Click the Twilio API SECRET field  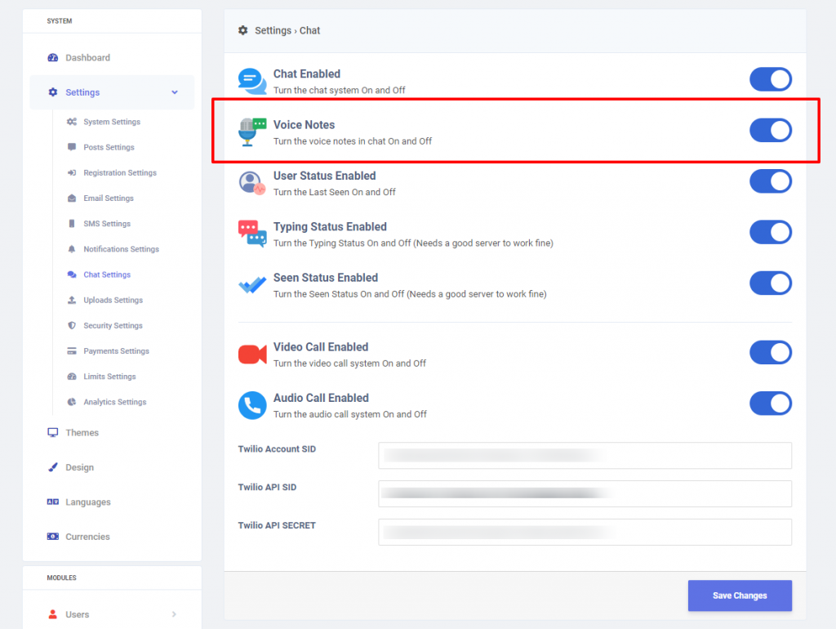pyautogui.click(x=585, y=532)
